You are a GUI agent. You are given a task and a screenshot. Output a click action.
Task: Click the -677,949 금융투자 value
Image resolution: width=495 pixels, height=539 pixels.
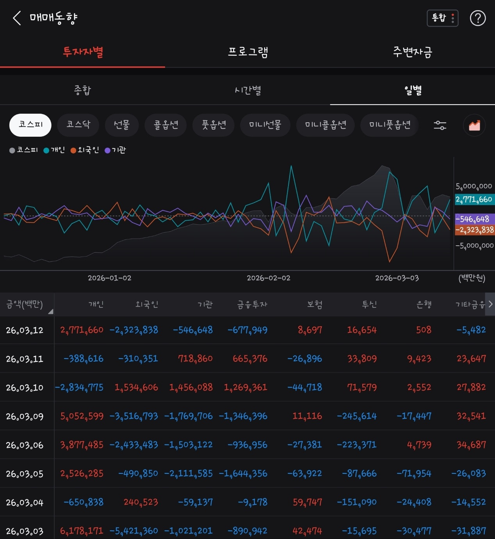247,330
